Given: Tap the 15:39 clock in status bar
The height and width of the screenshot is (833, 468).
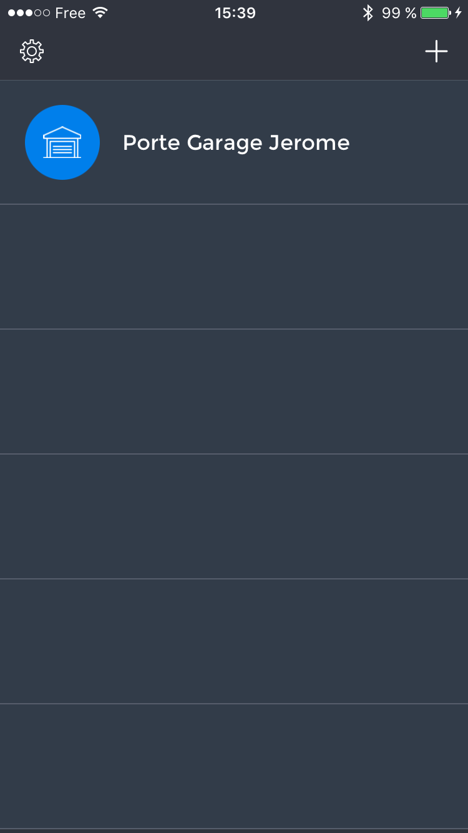Looking at the screenshot, I should [x=235, y=13].
